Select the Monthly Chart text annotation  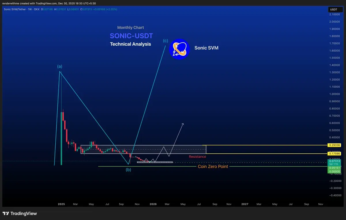(x=131, y=28)
